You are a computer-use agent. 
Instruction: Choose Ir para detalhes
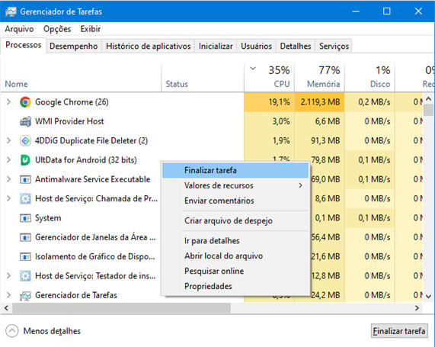[235, 241]
